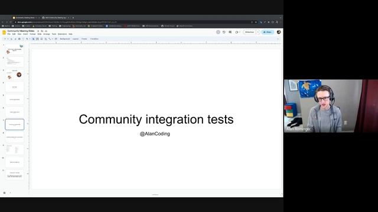Click the Slideshow button

(x=249, y=32)
